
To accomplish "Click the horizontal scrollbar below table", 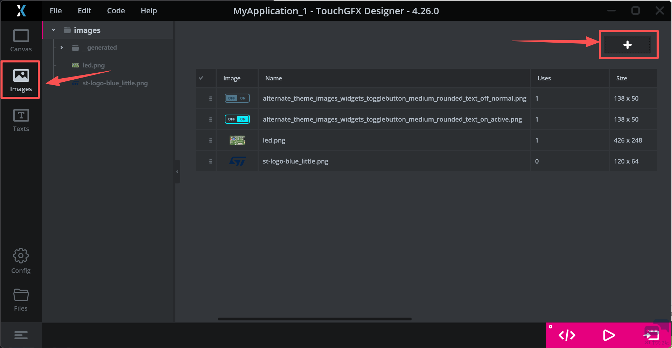I will pos(314,319).
